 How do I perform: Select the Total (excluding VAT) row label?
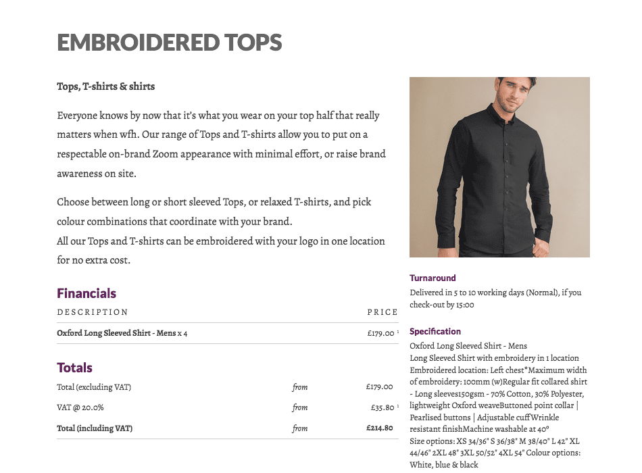(x=94, y=387)
